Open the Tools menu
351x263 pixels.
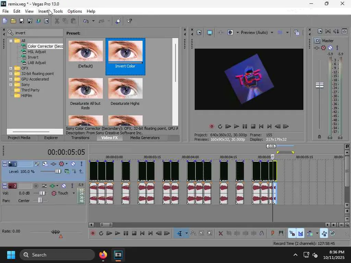coord(58,11)
